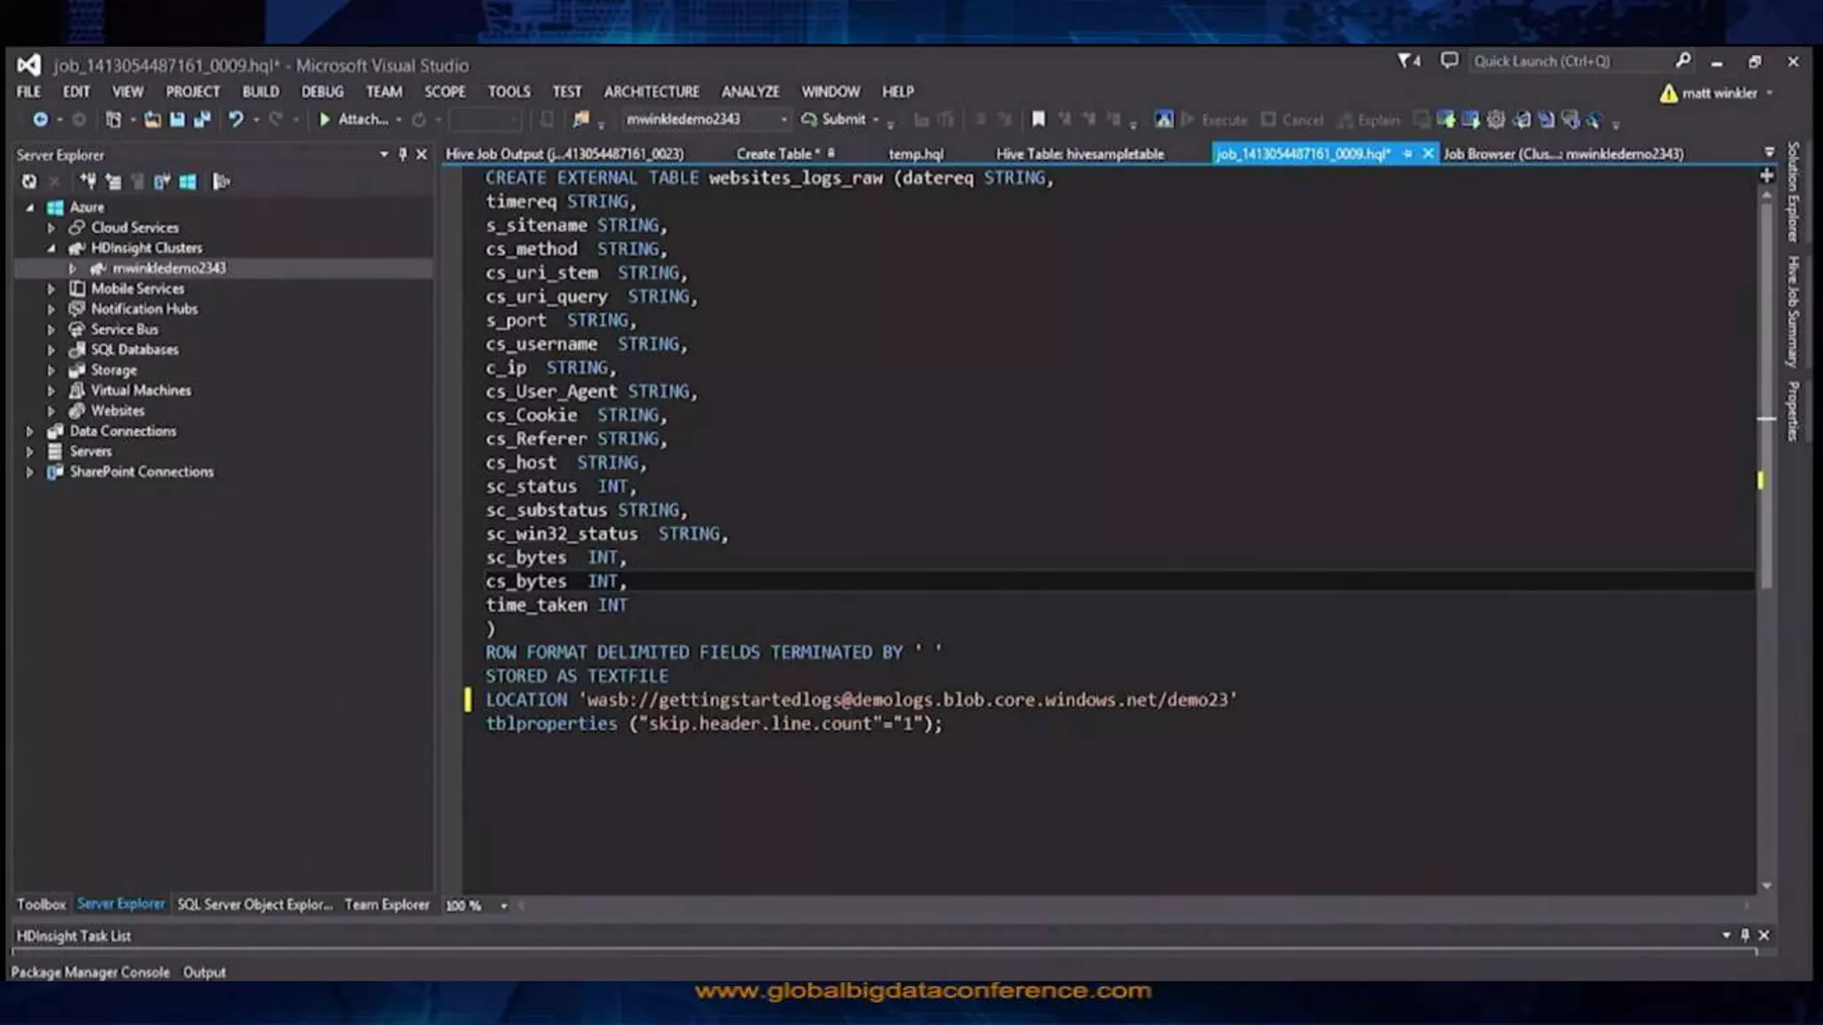1823x1025 pixels.
Task: Click the notifications flag icon
Action: point(1406,61)
